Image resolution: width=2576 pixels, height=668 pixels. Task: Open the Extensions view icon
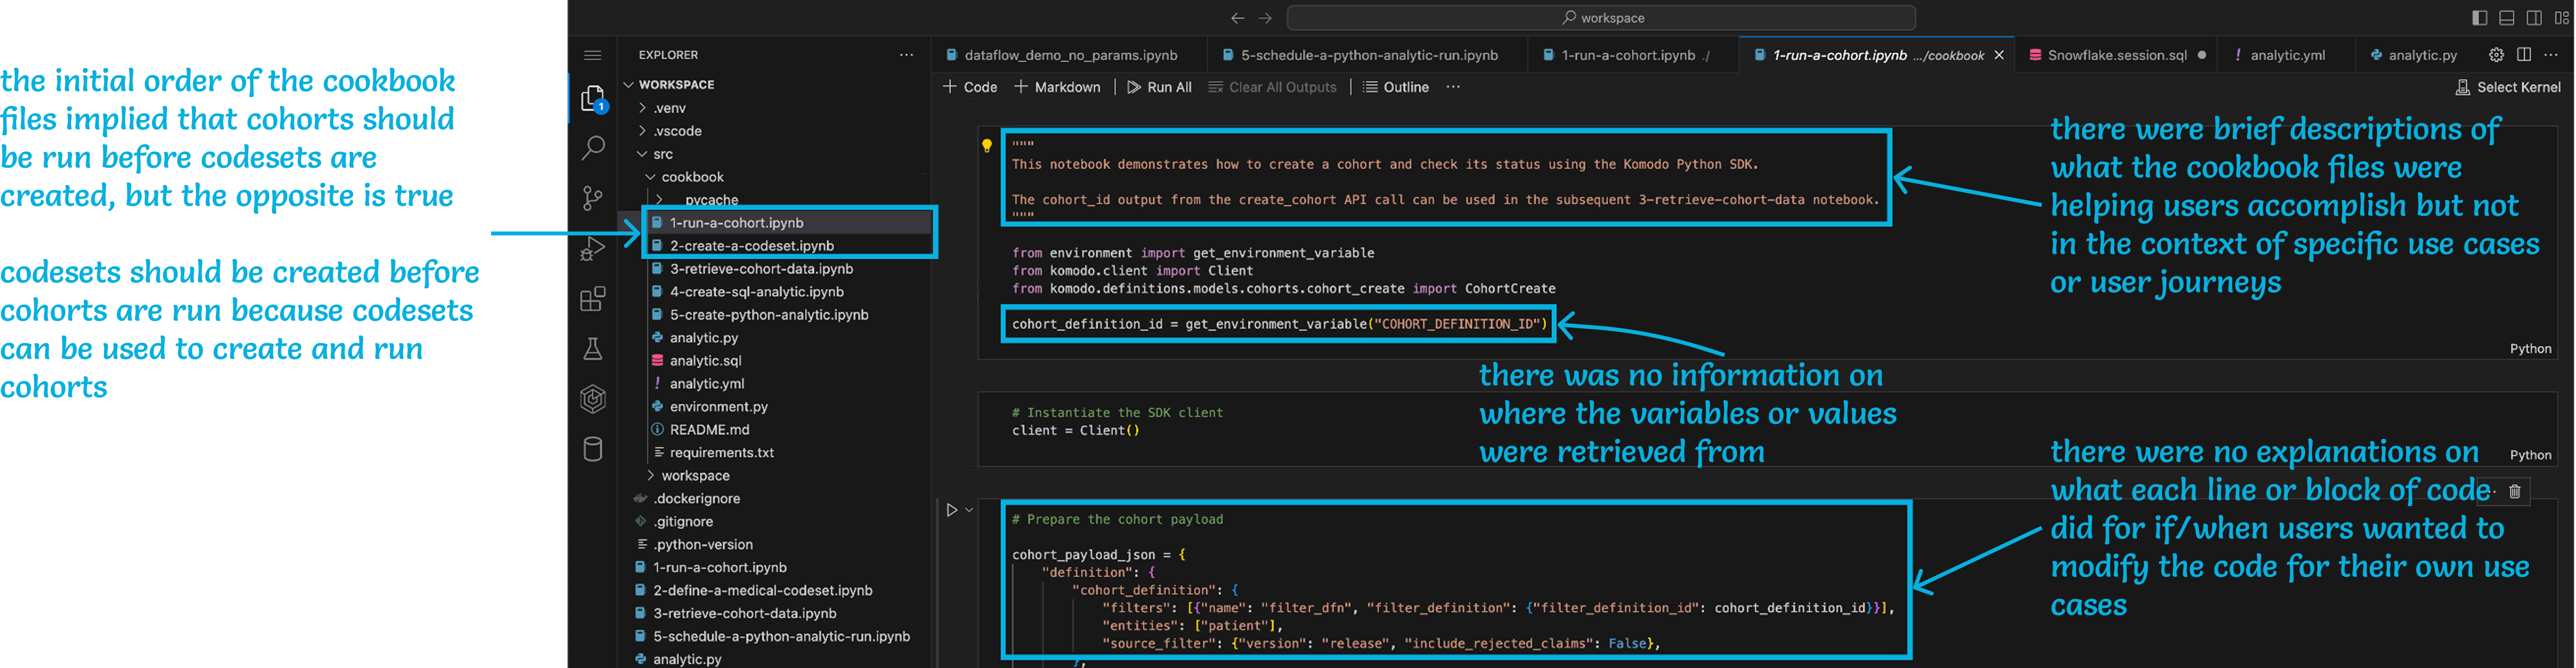coord(593,299)
